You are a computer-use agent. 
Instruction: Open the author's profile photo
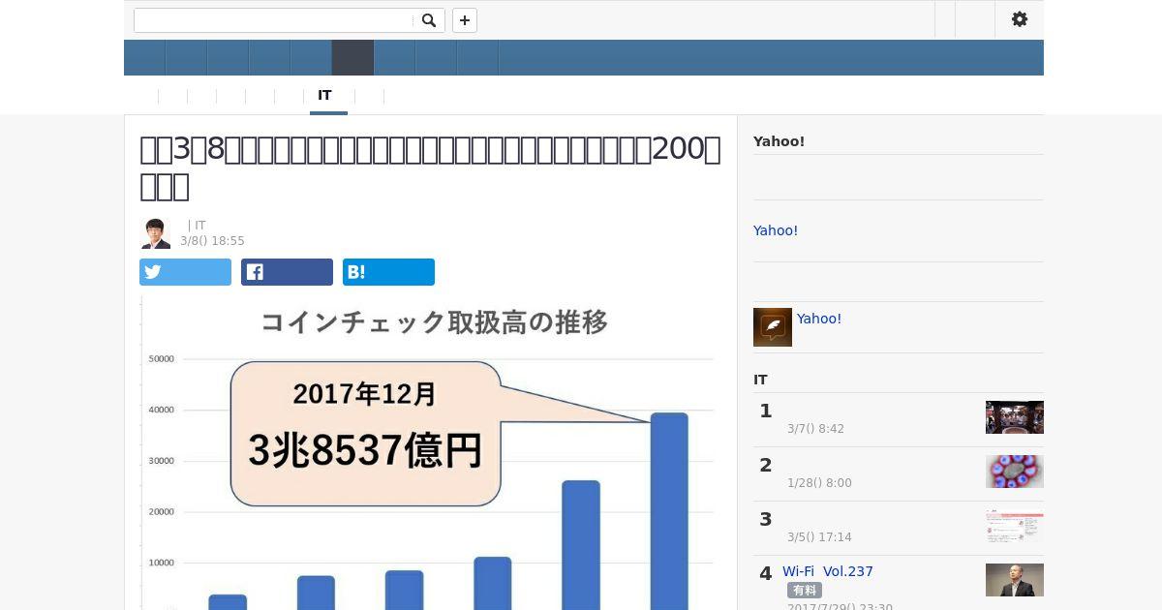point(155,233)
